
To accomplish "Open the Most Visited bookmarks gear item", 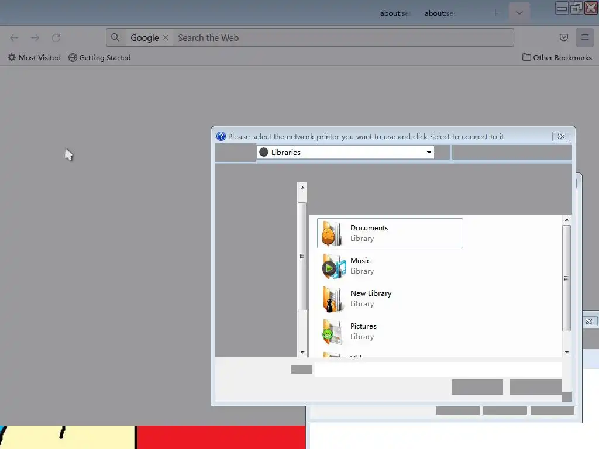I will coord(34,58).
